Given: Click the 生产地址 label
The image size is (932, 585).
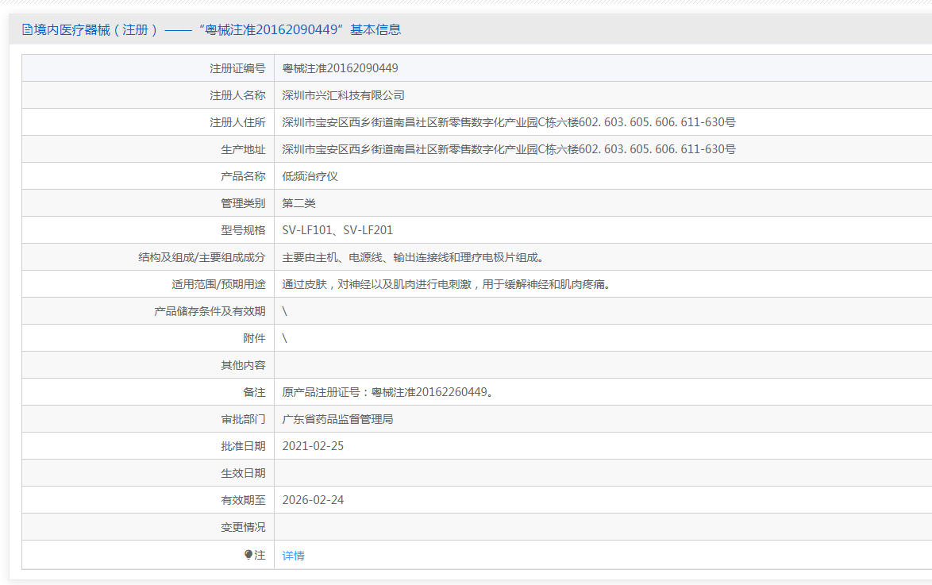Looking at the screenshot, I should pos(243,149).
